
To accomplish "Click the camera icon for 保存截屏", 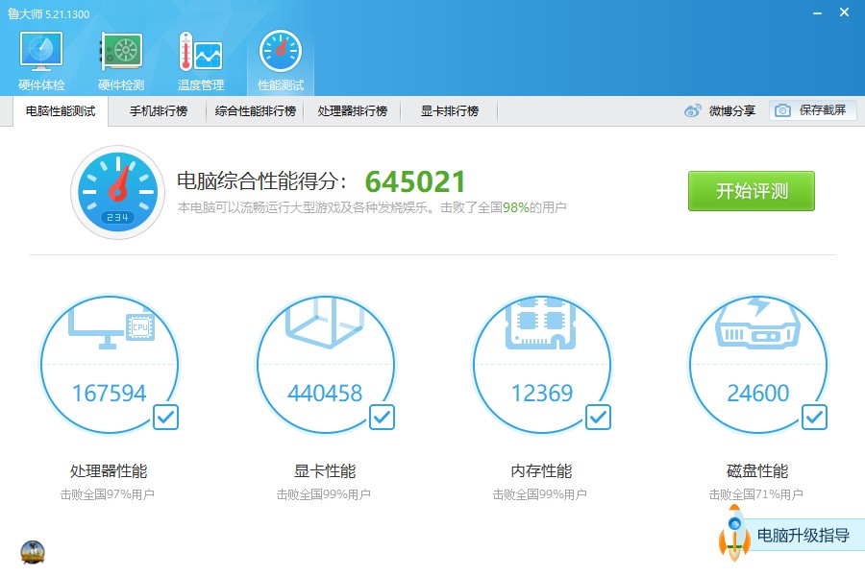I will click(783, 110).
